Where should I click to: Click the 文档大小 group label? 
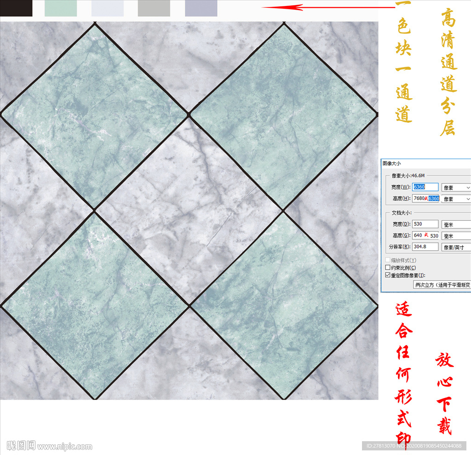click(x=401, y=213)
